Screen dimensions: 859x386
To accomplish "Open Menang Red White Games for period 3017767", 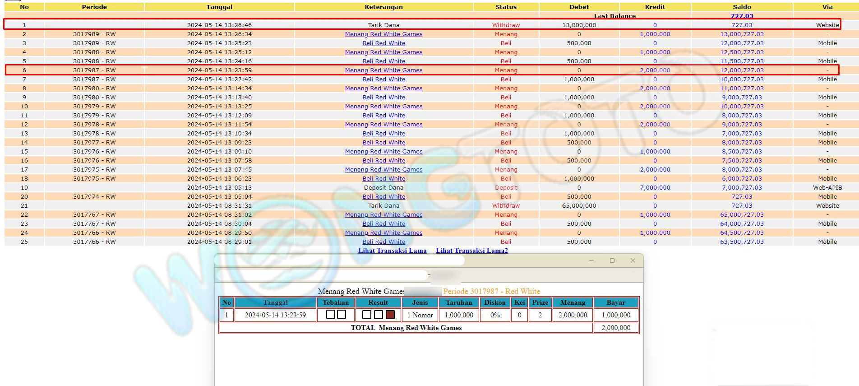I will [383, 215].
